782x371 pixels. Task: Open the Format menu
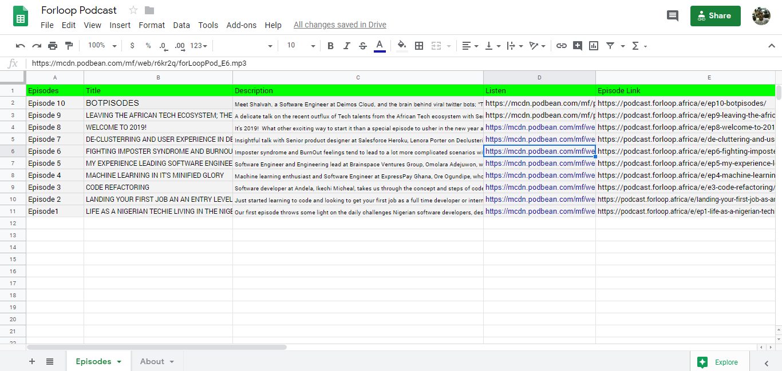[x=152, y=25]
